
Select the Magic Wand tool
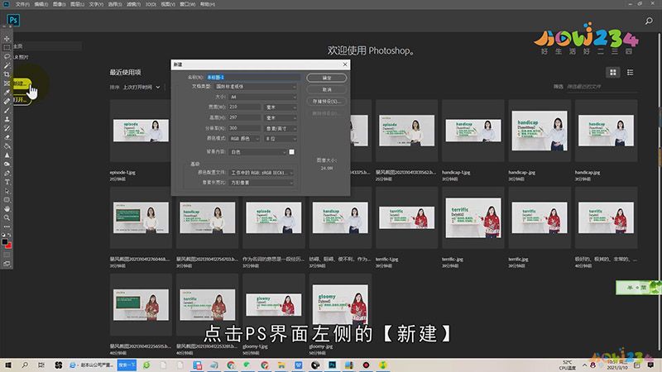click(x=7, y=65)
